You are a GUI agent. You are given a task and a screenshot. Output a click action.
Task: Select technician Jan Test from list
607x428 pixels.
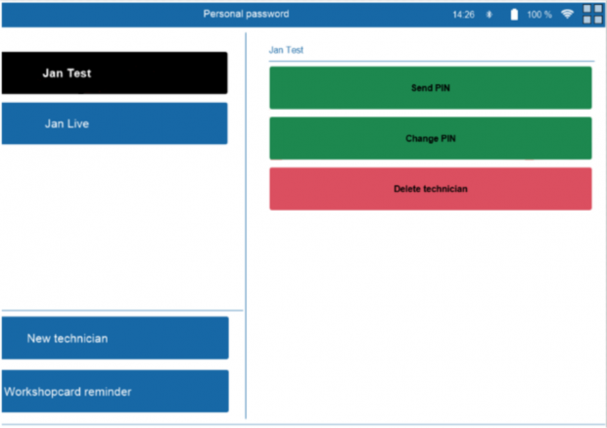pos(114,73)
